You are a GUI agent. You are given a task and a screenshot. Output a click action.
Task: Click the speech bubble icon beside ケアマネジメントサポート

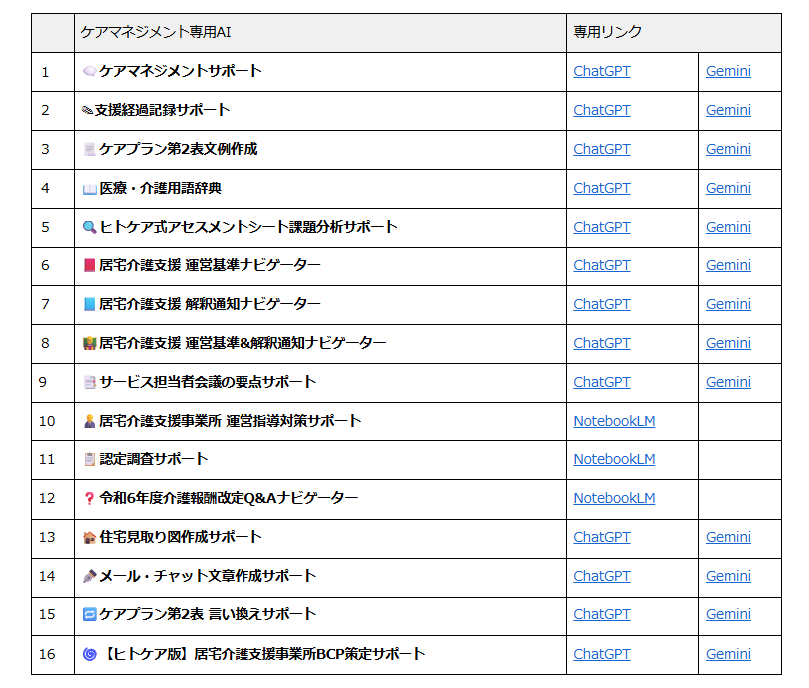click(x=89, y=72)
